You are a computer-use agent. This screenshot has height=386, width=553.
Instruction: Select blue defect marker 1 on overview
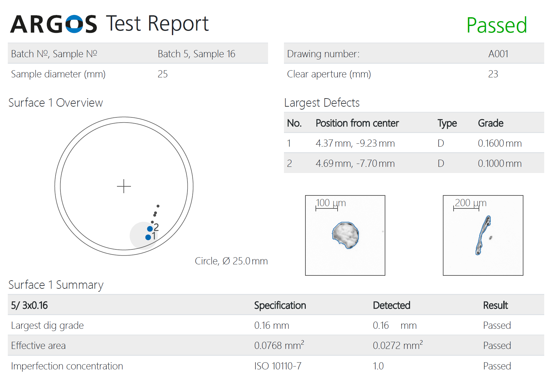pos(148,237)
